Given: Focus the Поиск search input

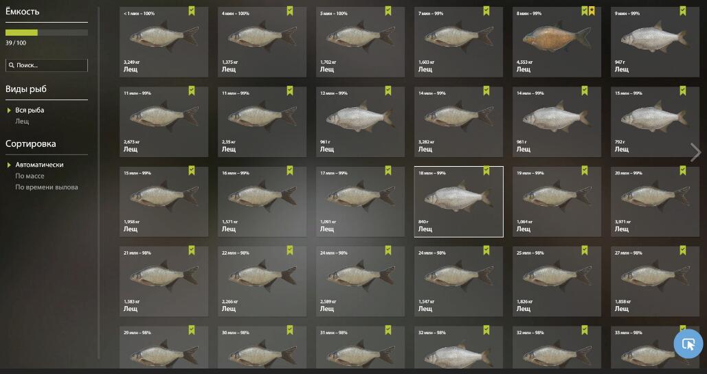Looking at the screenshot, I should click(x=47, y=65).
